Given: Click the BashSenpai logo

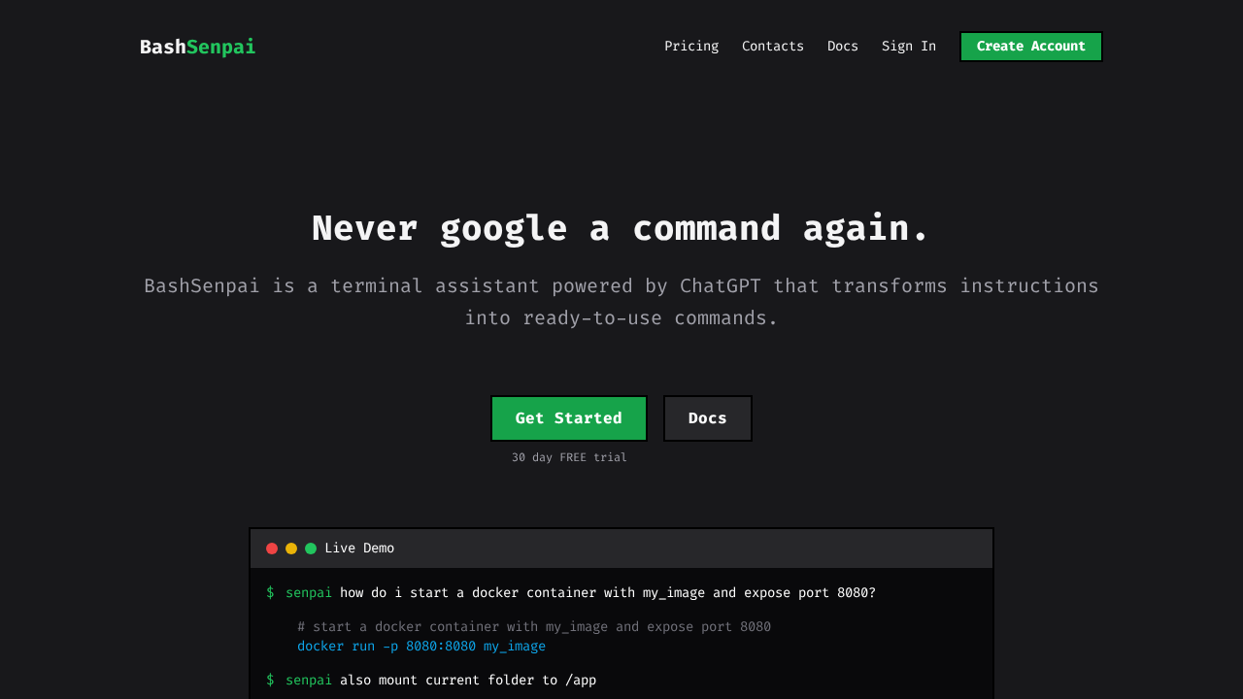Looking at the screenshot, I should [x=197, y=47].
